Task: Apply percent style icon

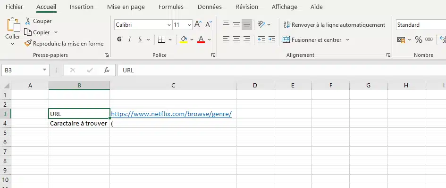Action: click(x=419, y=39)
